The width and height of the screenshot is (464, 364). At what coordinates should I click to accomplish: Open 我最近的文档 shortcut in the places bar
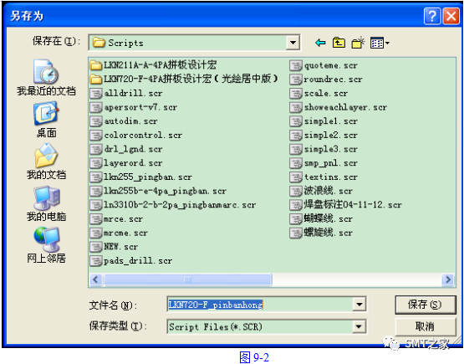(x=46, y=78)
